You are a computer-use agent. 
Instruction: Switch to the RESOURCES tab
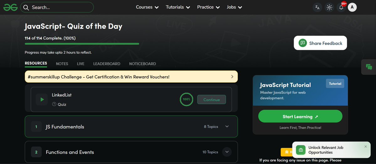36,63
